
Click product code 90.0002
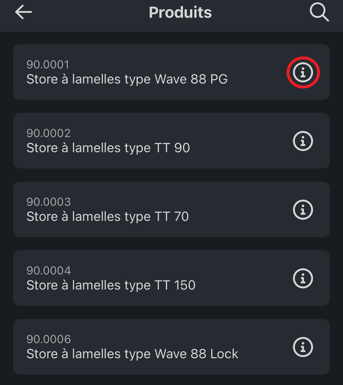pyautogui.click(x=48, y=133)
